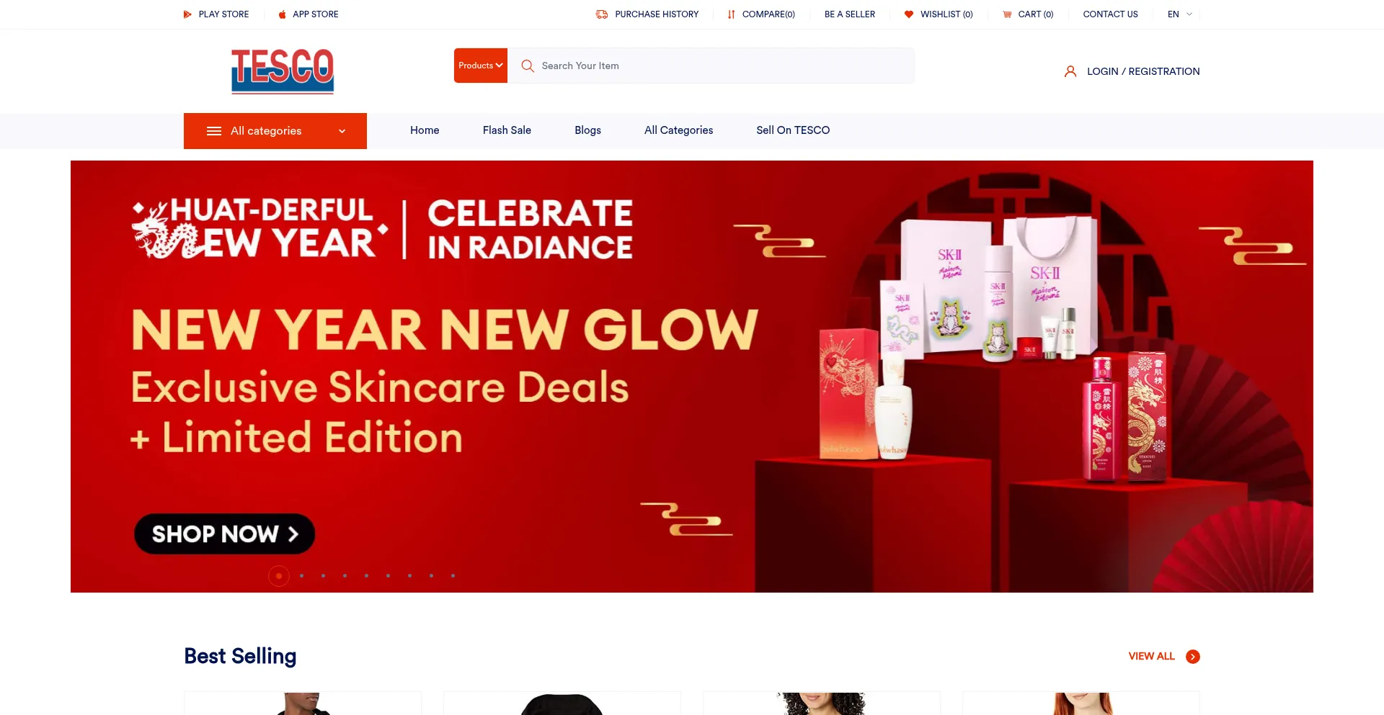1384x715 pixels.
Task: Open Login / Registration link
Action: click(x=1143, y=71)
